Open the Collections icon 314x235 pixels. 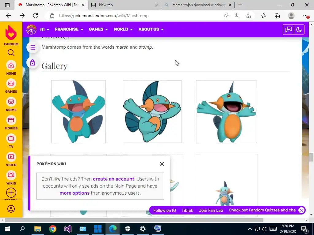coord(277,16)
